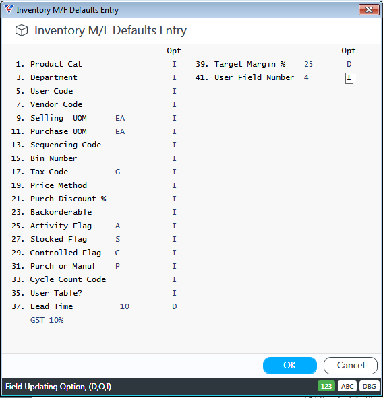Image resolution: width=383 pixels, height=398 pixels.
Task: Cancel the defaults entry
Action: pyautogui.click(x=351, y=365)
